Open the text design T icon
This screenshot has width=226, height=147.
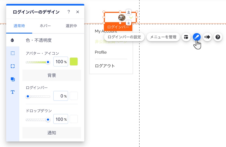[x=13, y=92]
